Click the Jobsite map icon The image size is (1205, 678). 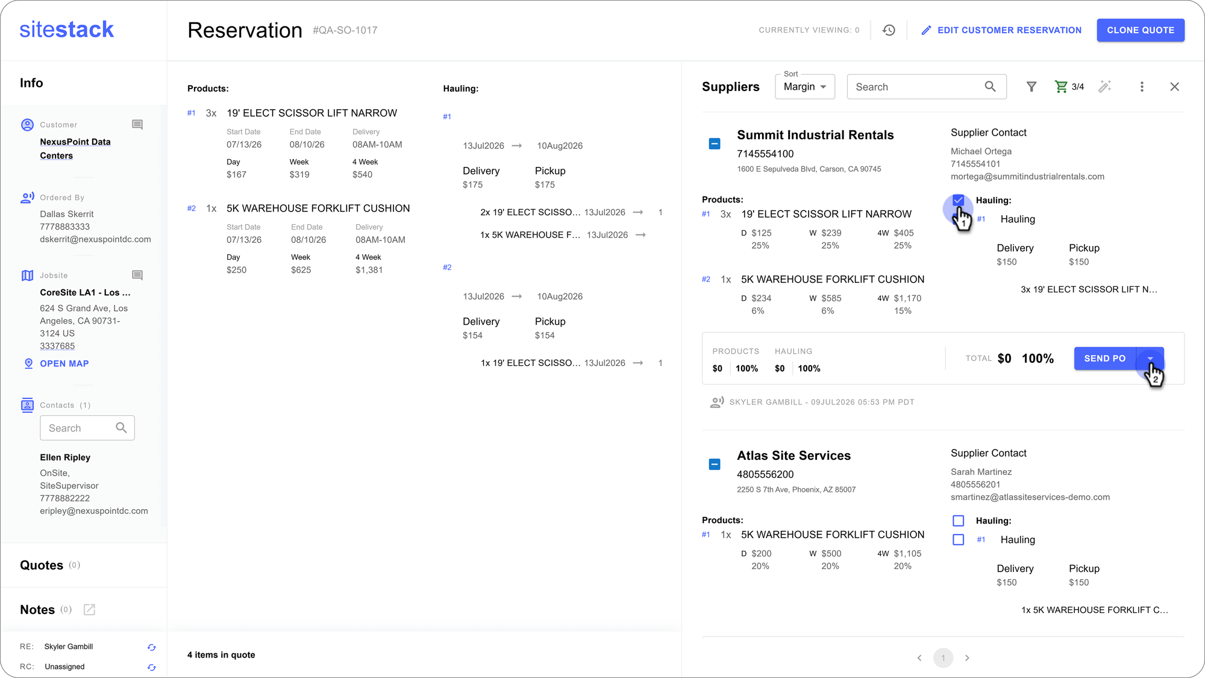coord(27,275)
